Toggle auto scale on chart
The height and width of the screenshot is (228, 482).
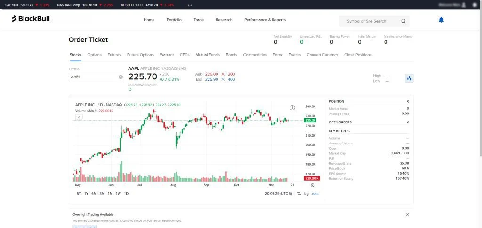[315, 194]
